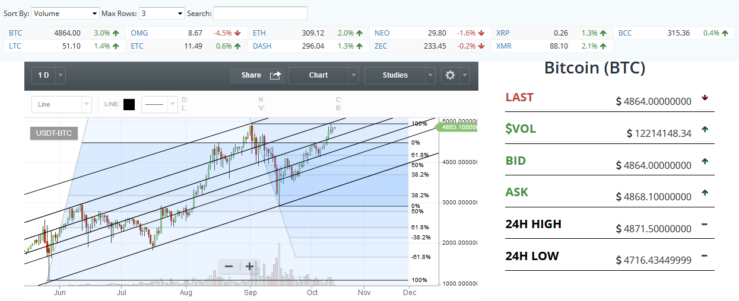
Task: Select the XMR ticker
Action: 504,46
